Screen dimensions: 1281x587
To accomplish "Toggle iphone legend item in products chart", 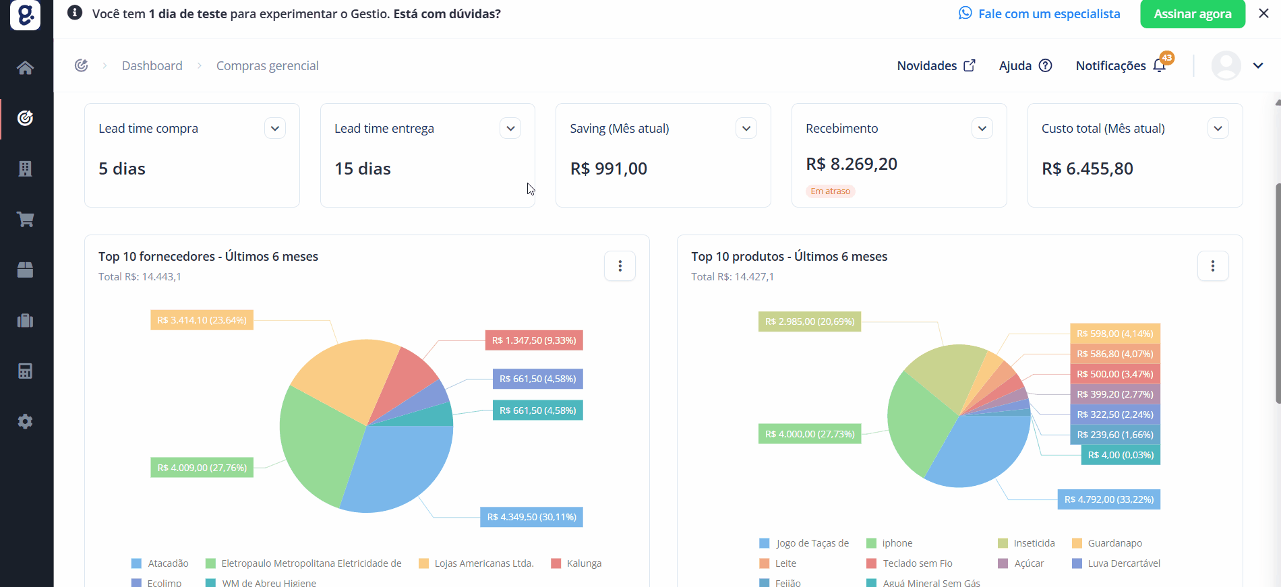I will point(889,543).
